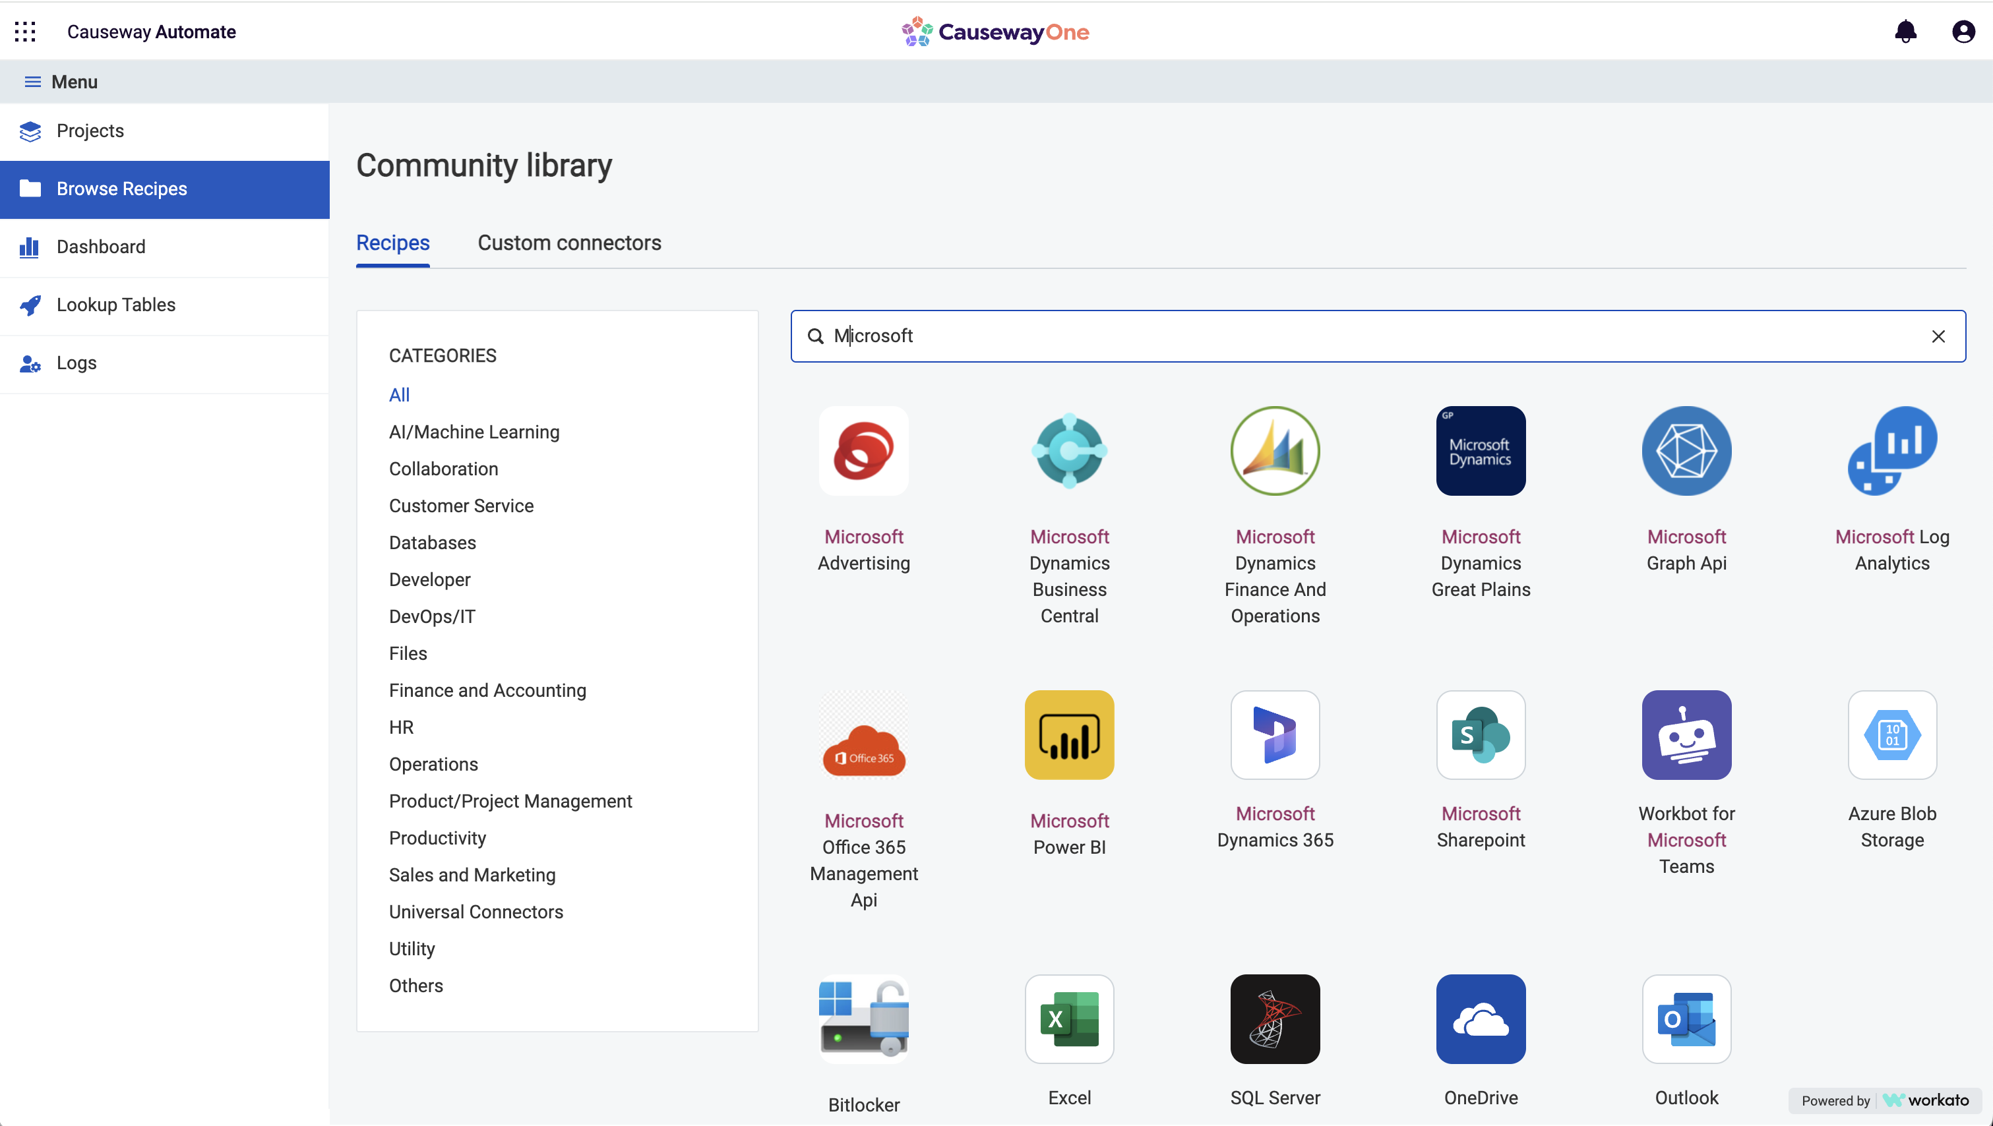Filter by Others category

[x=415, y=986]
